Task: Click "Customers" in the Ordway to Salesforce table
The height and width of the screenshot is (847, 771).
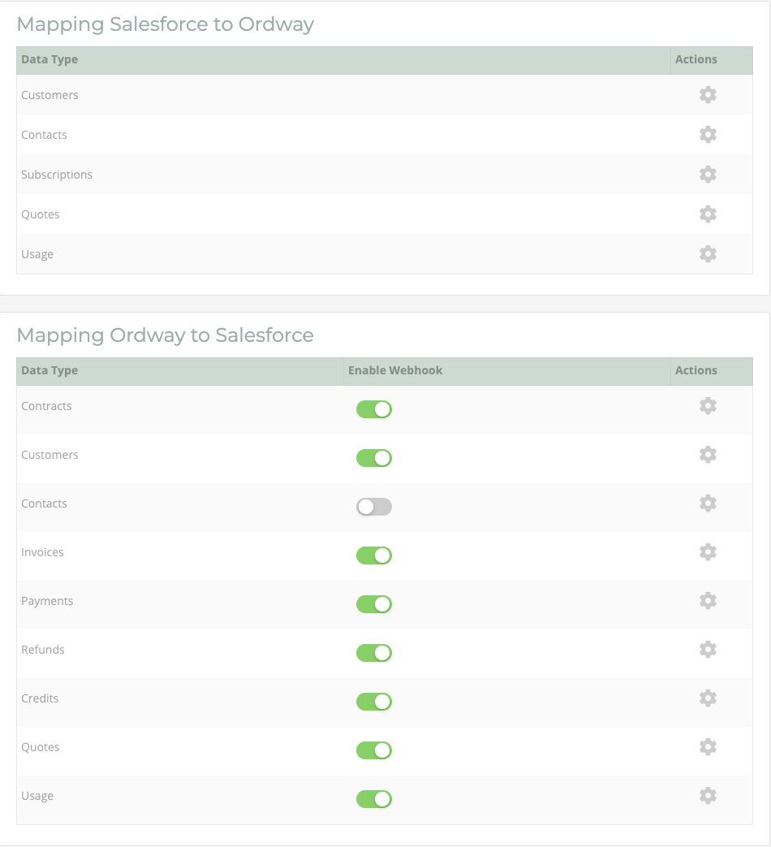Action: (x=50, y=455)
